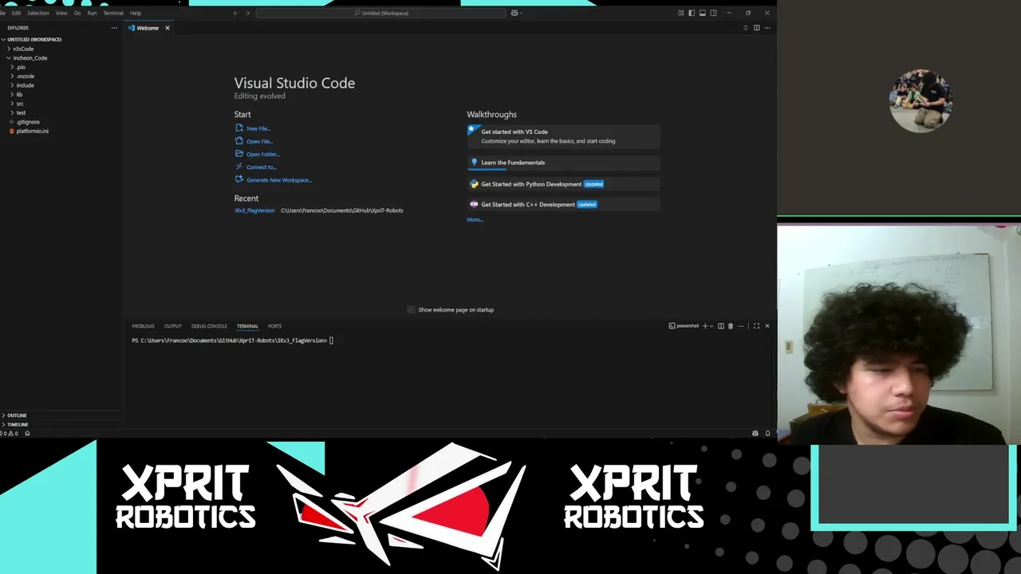Open the Selection menu
This screenshot has width=1021, height=574.
coord(38,13)
